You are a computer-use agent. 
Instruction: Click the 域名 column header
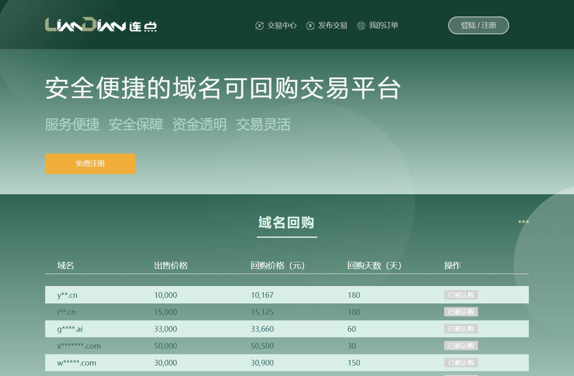tap(66, 266)
